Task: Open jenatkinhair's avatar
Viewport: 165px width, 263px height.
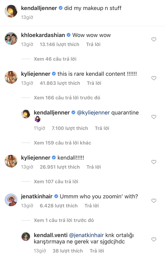Action: click(11, 200)
